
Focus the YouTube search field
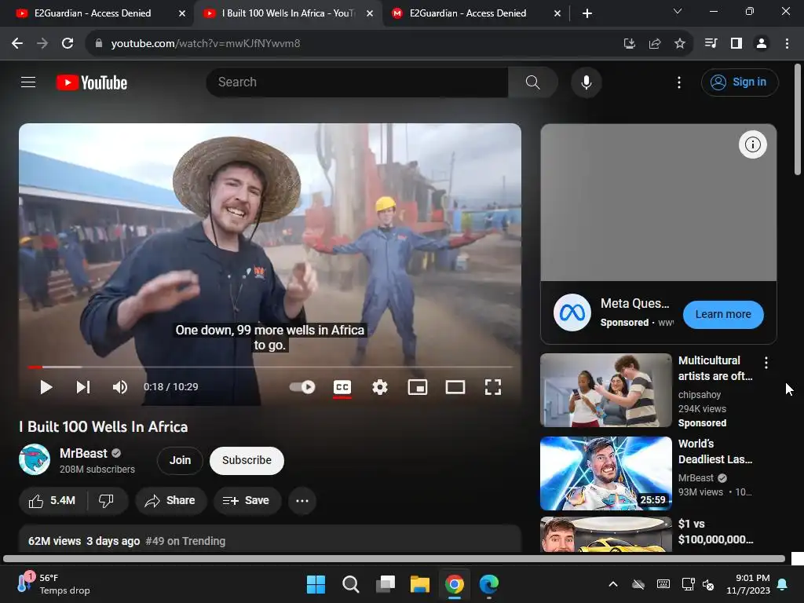click(357, 82)
